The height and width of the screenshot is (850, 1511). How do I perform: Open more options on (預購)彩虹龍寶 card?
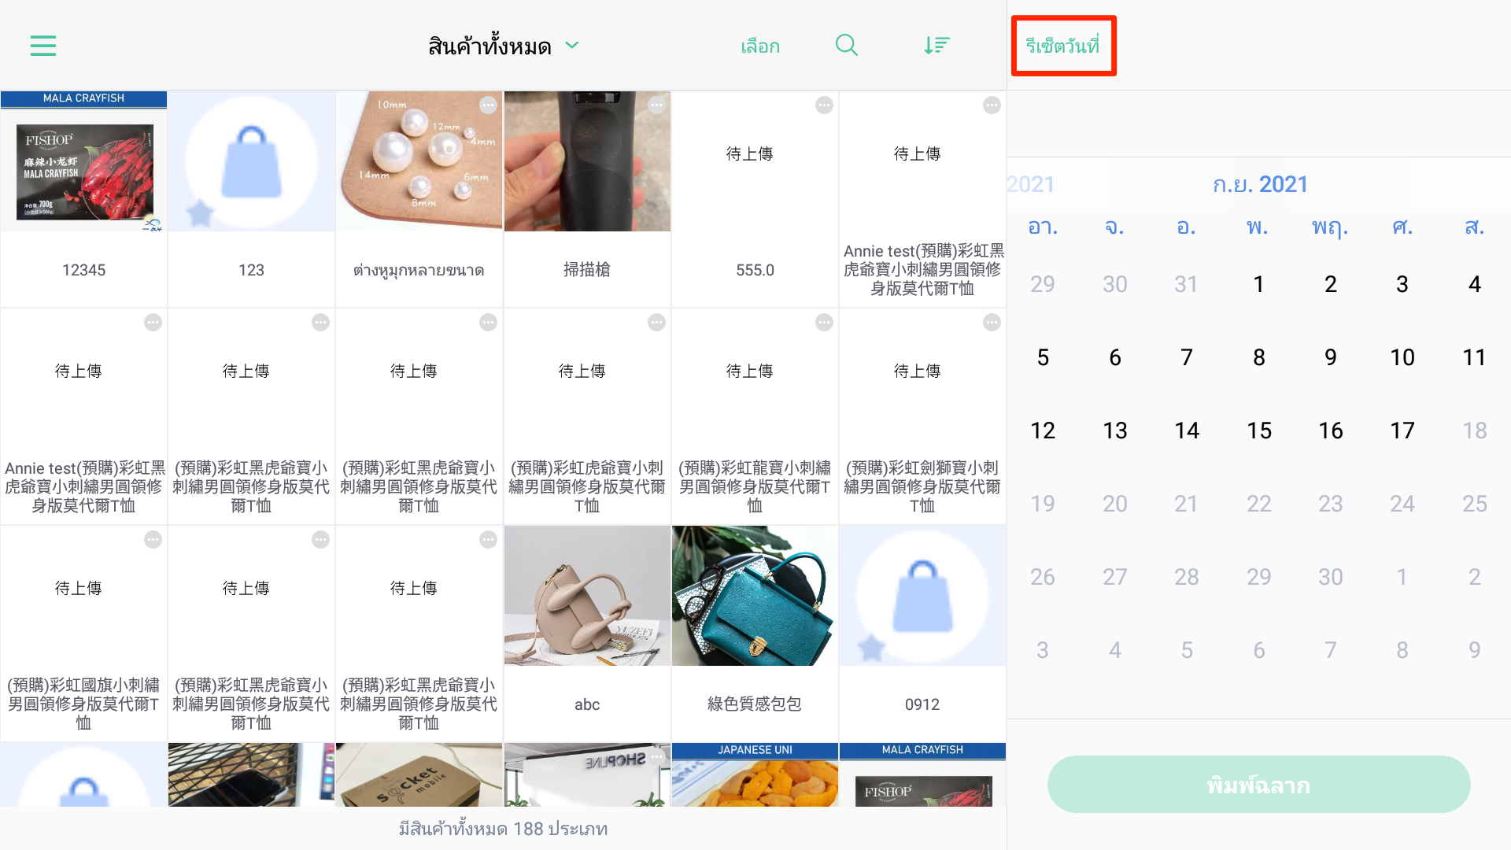(x=824, y=323)
